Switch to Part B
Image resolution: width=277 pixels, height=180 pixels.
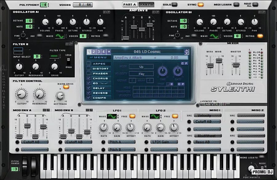point(147,5)
